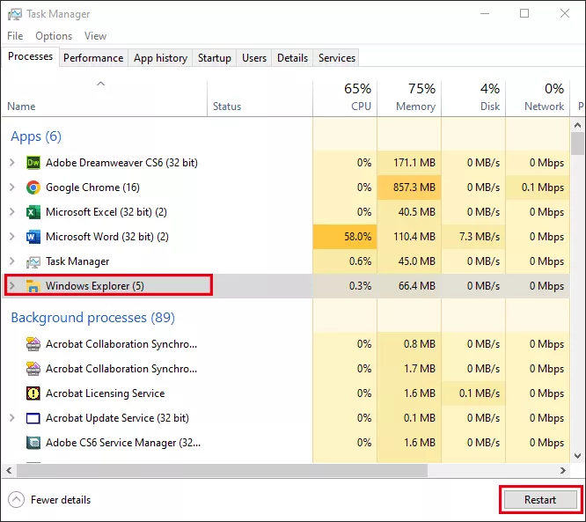The width and height of the screenshot is (586, 522).
Task: Click the Restart button
Action: (x=540, y=500)
